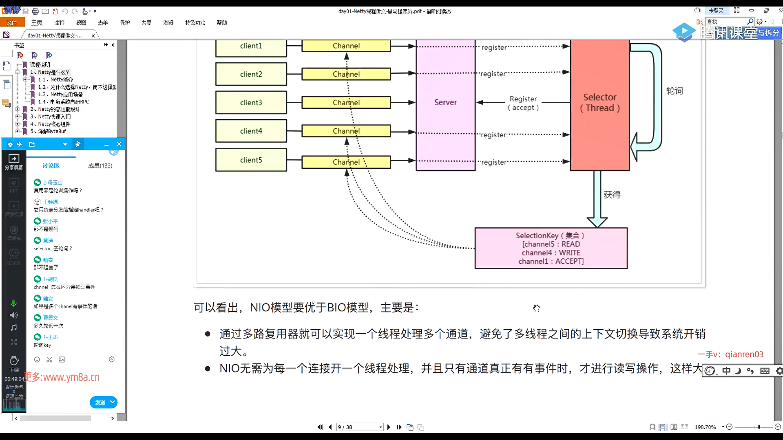Click the end class (下课) icon
This screenshot has width=783, height=440.
(14, 361)
